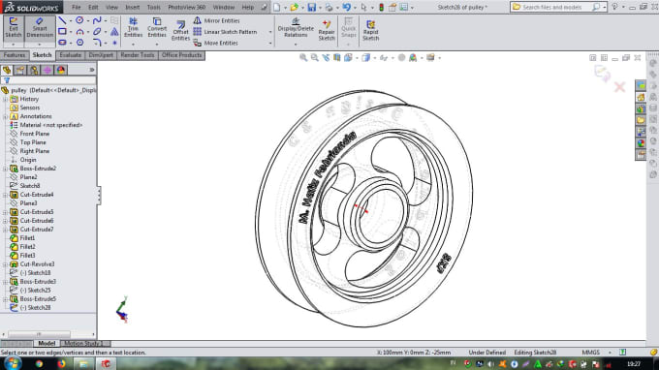
Task: Toggle Rapid Sketch
Action: 370,30
